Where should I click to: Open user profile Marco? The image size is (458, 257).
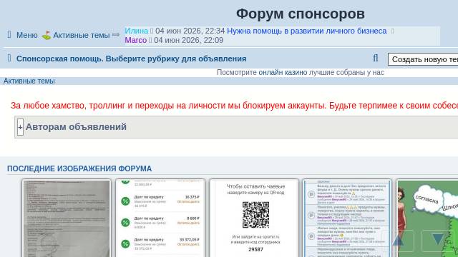135,40
